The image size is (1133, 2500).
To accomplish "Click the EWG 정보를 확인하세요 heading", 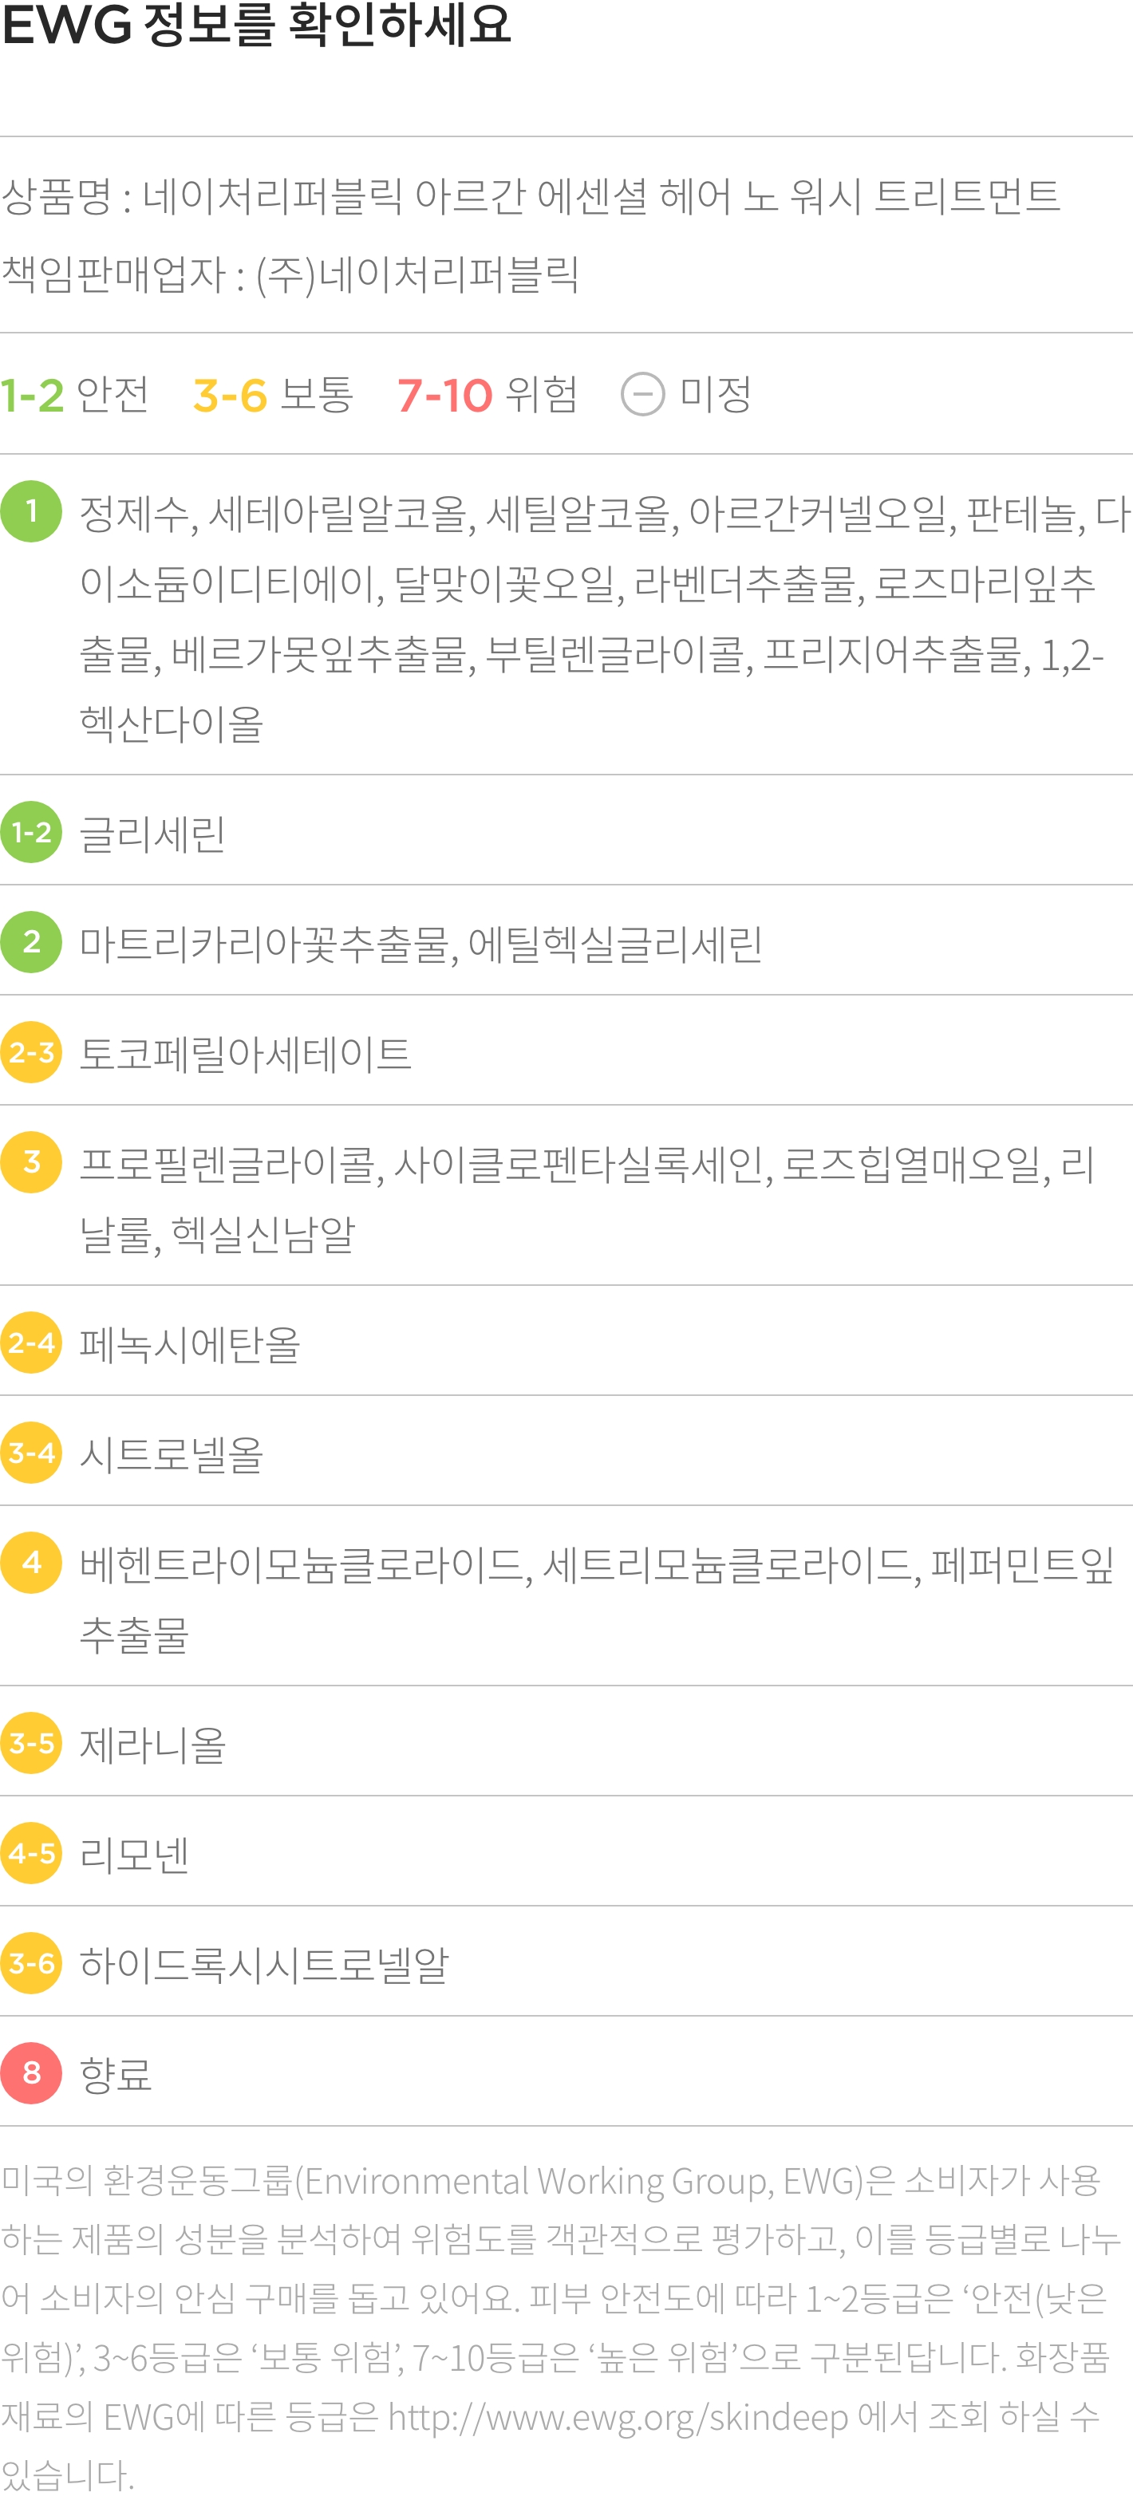I will click(256, 24).
